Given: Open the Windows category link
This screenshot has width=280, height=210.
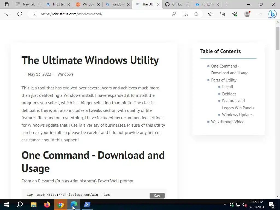Looking at the screenshot, I should (x=65, y=74).
